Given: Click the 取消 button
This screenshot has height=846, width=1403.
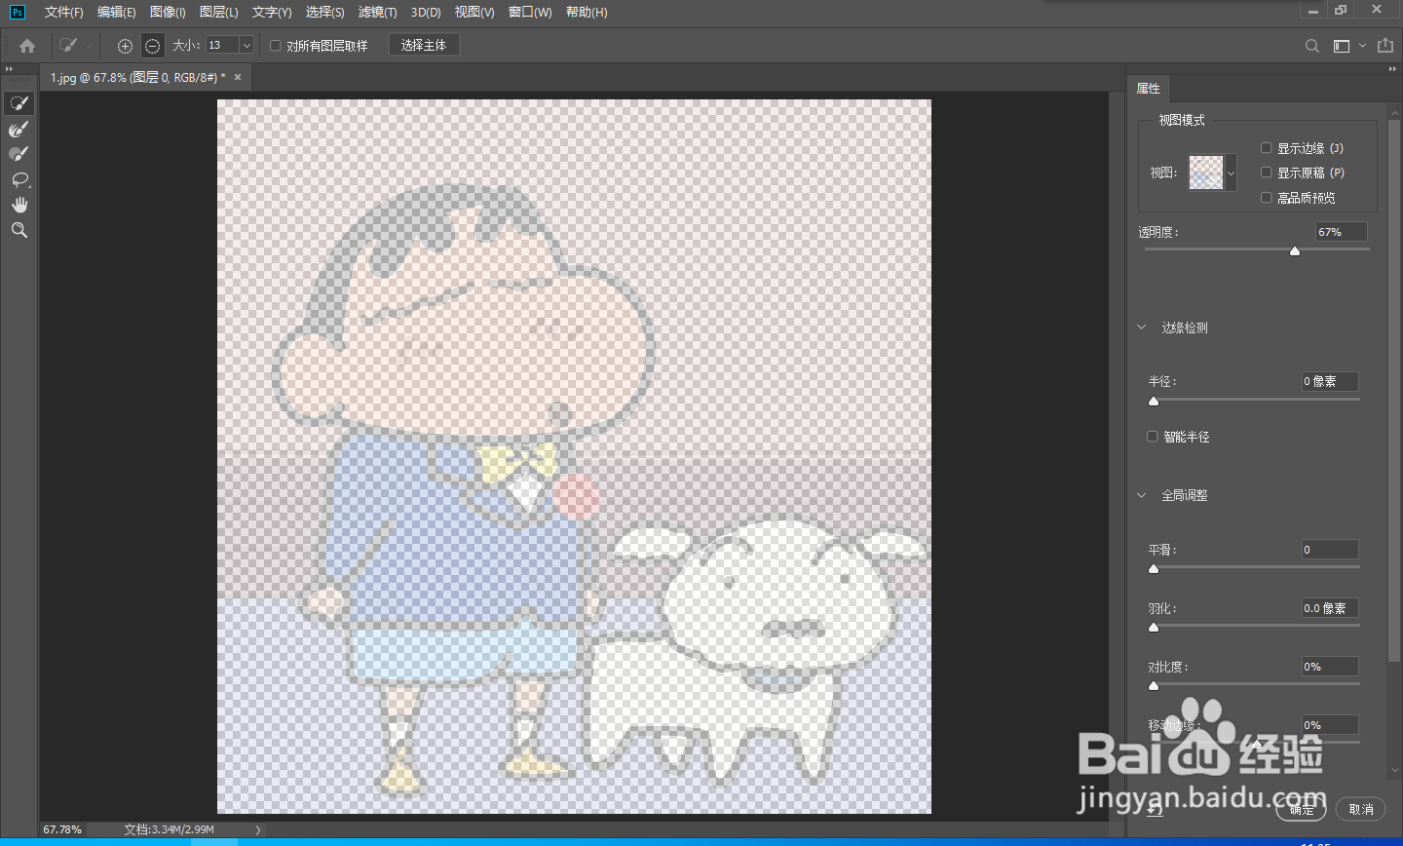Looking at the screenshot, I should [1361, 809].
